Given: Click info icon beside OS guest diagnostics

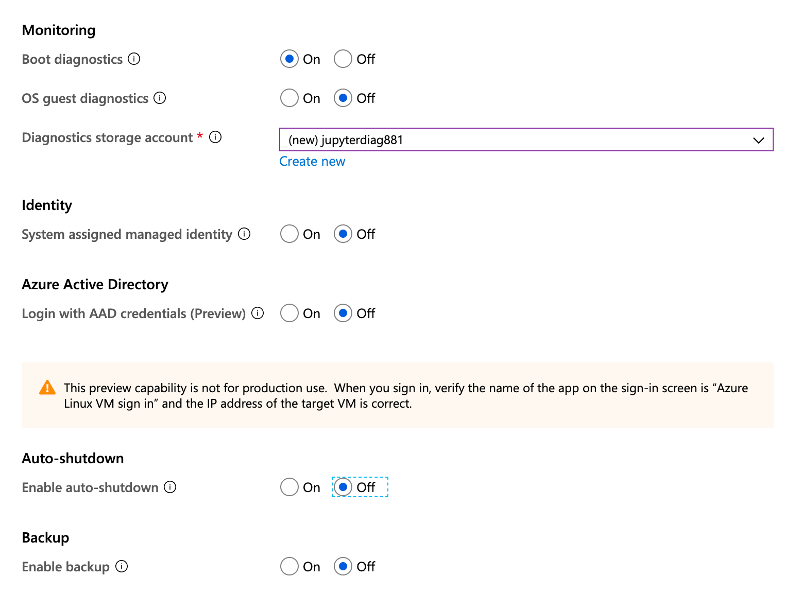Looking at the screenshot, I should tap(160, 98).
